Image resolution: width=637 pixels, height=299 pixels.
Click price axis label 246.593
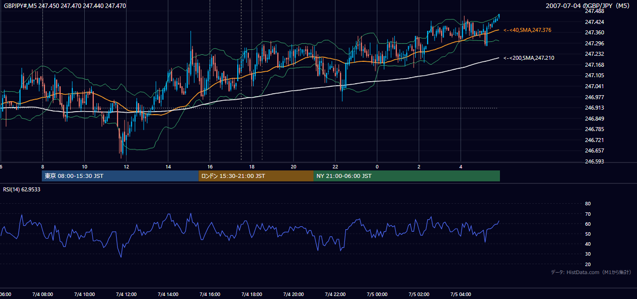(594, 161)
